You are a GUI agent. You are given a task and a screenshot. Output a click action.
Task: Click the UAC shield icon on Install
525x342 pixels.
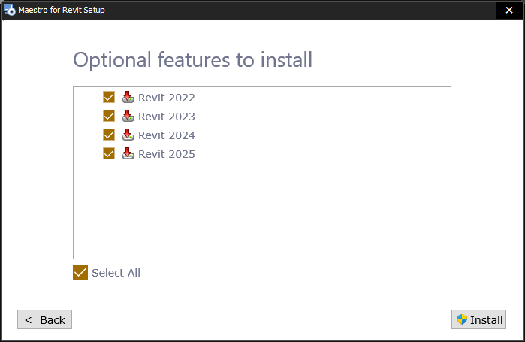[x=461, y=319]
